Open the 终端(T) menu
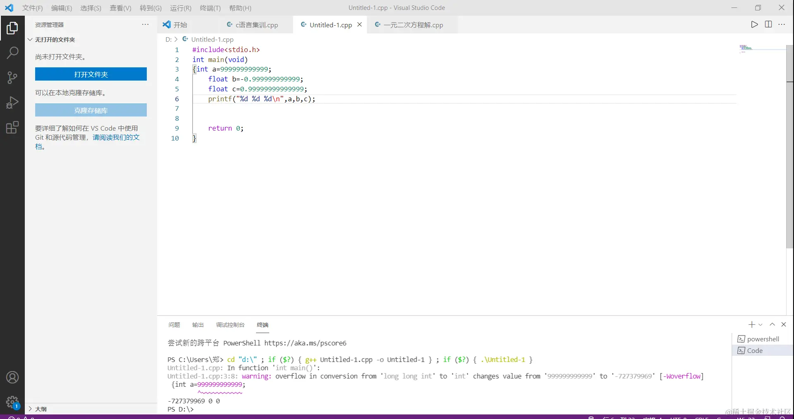This screenshot has height=419, width=794. pyautogui.click(x=210, y=8)
